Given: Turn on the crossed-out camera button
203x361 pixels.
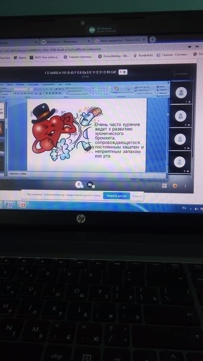Looking at the screenshot, I should coord(90,185).
